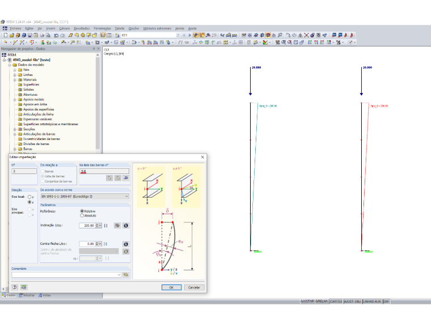The image size is (431, 323).
Task: Click the colorful results panel toolbar icon
Action: pos(265,42)
